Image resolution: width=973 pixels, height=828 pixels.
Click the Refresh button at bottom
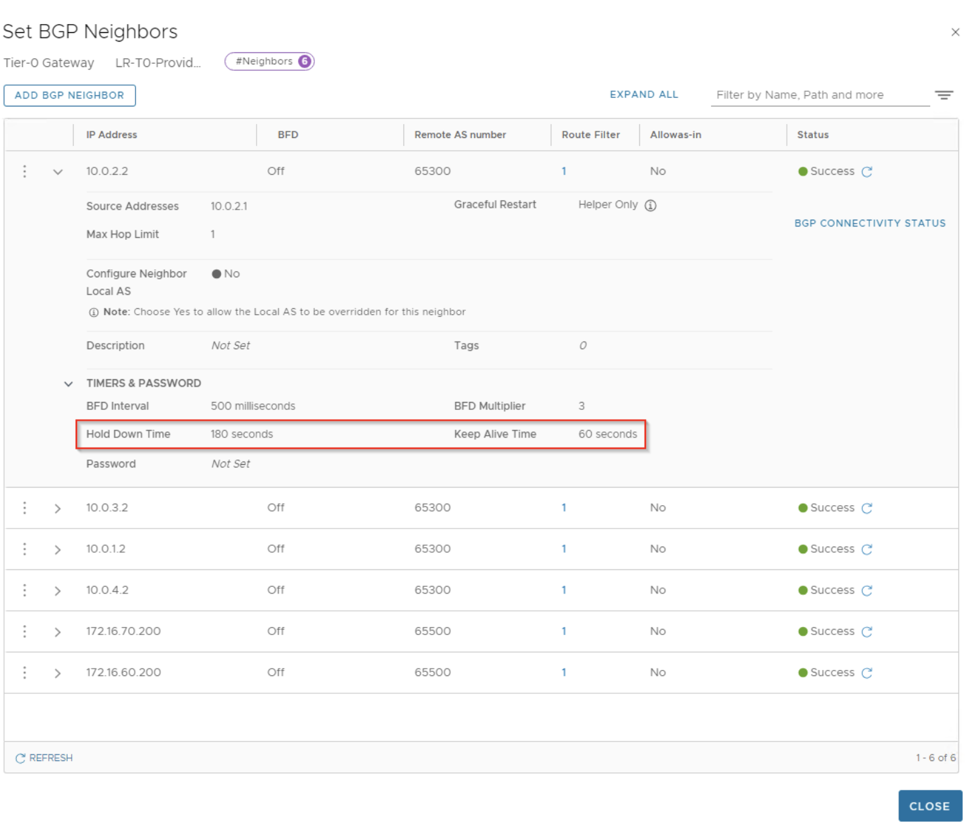pyautogui.click(x=44, y=758)
